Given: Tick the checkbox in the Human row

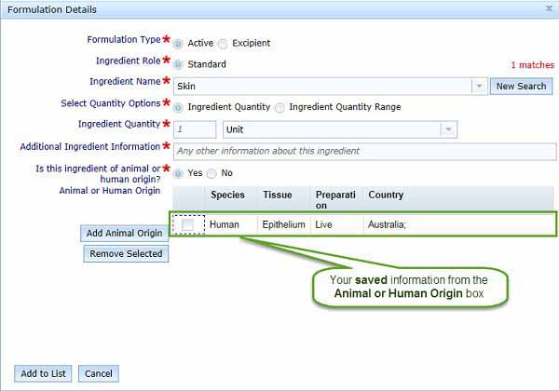Looking at the screenshot, I should click(188, 224).
